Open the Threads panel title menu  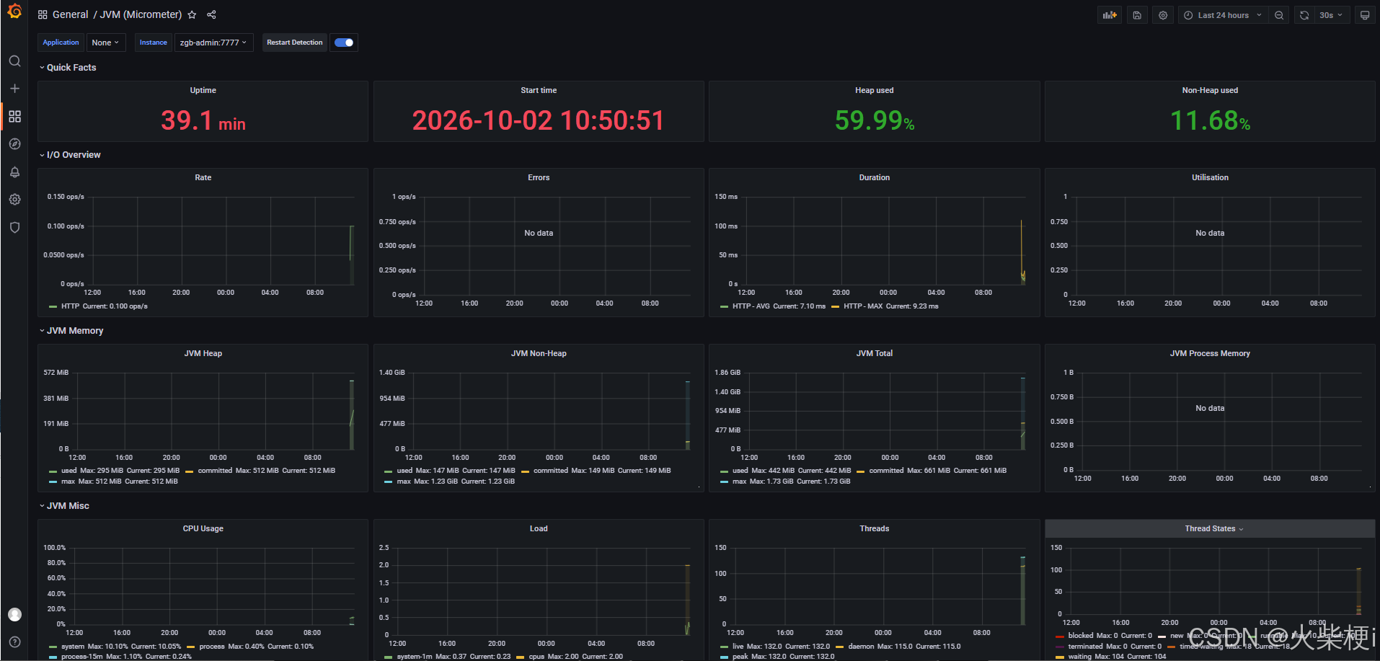pyautogui.click(x=874, y=528)
